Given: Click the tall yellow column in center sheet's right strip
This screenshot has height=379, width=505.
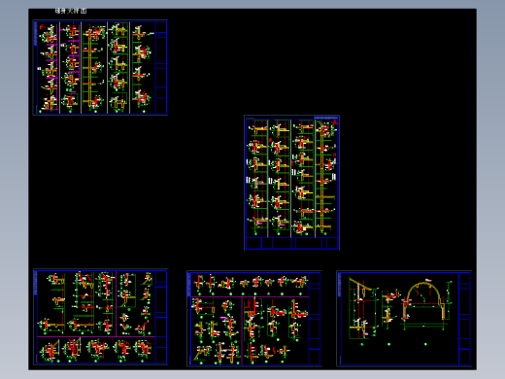Looking at the screenshot, I should pyautogui.click(x=321, y=178).
